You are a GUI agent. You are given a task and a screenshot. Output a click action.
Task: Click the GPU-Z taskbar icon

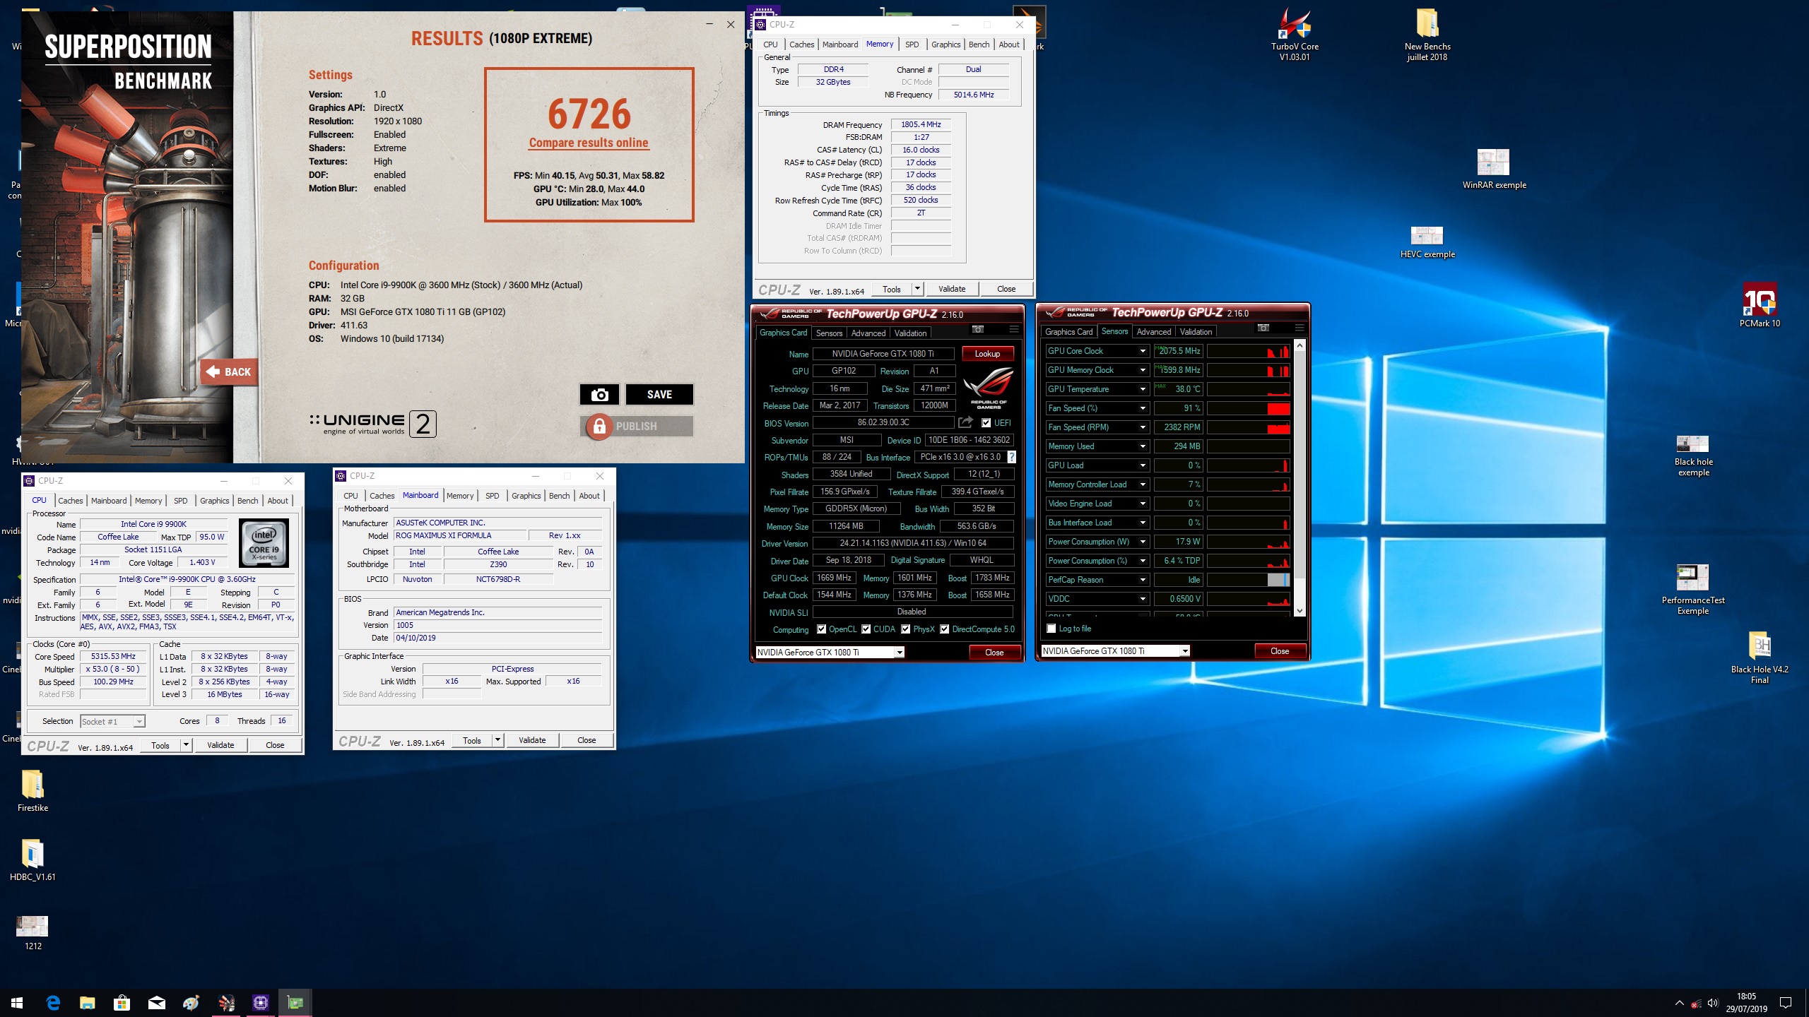click(295, 1002)
